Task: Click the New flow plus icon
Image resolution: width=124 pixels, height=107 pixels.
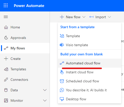Action: pyautogui.click(x=62, y=17)
